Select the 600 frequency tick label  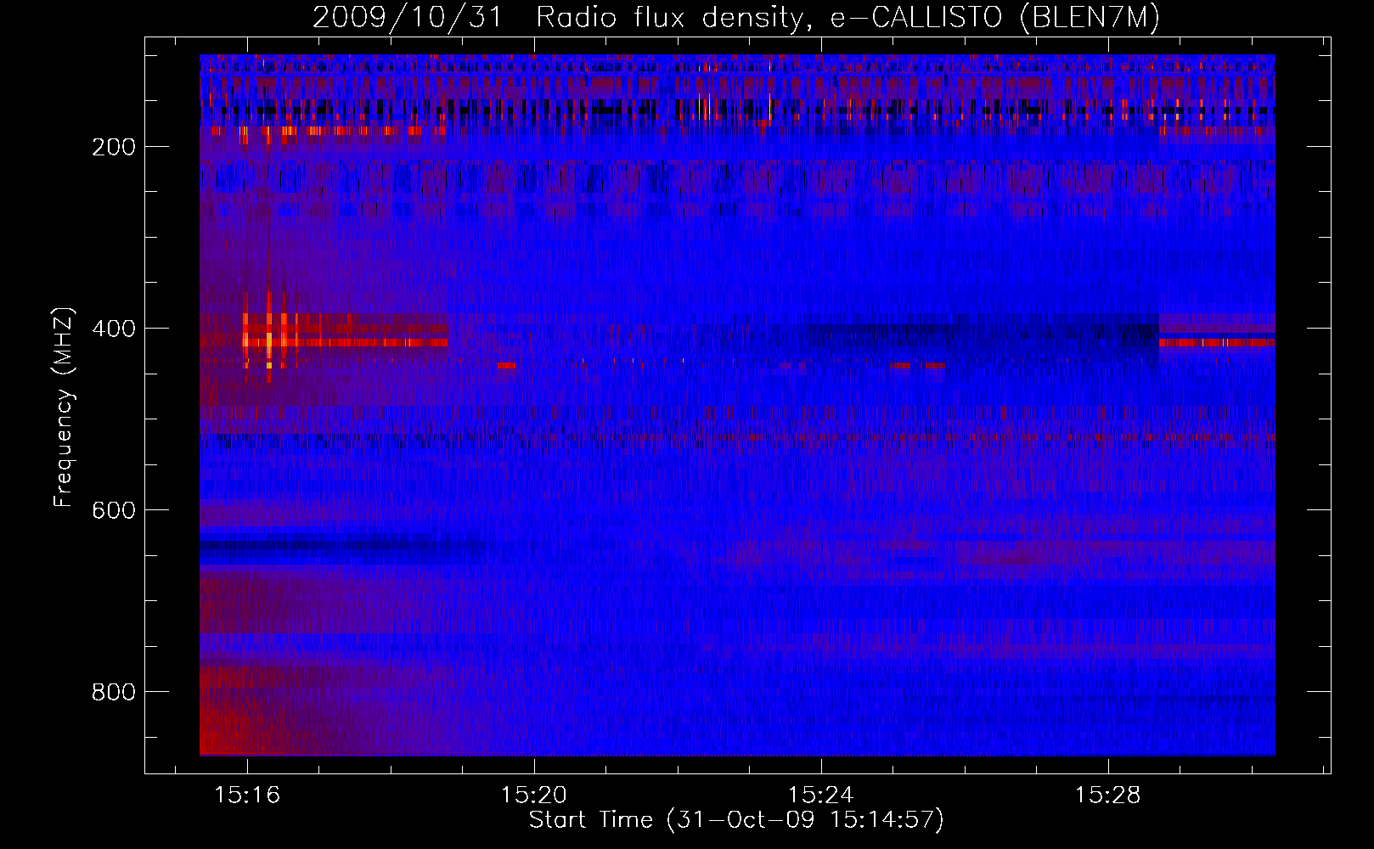click(114, 510)
